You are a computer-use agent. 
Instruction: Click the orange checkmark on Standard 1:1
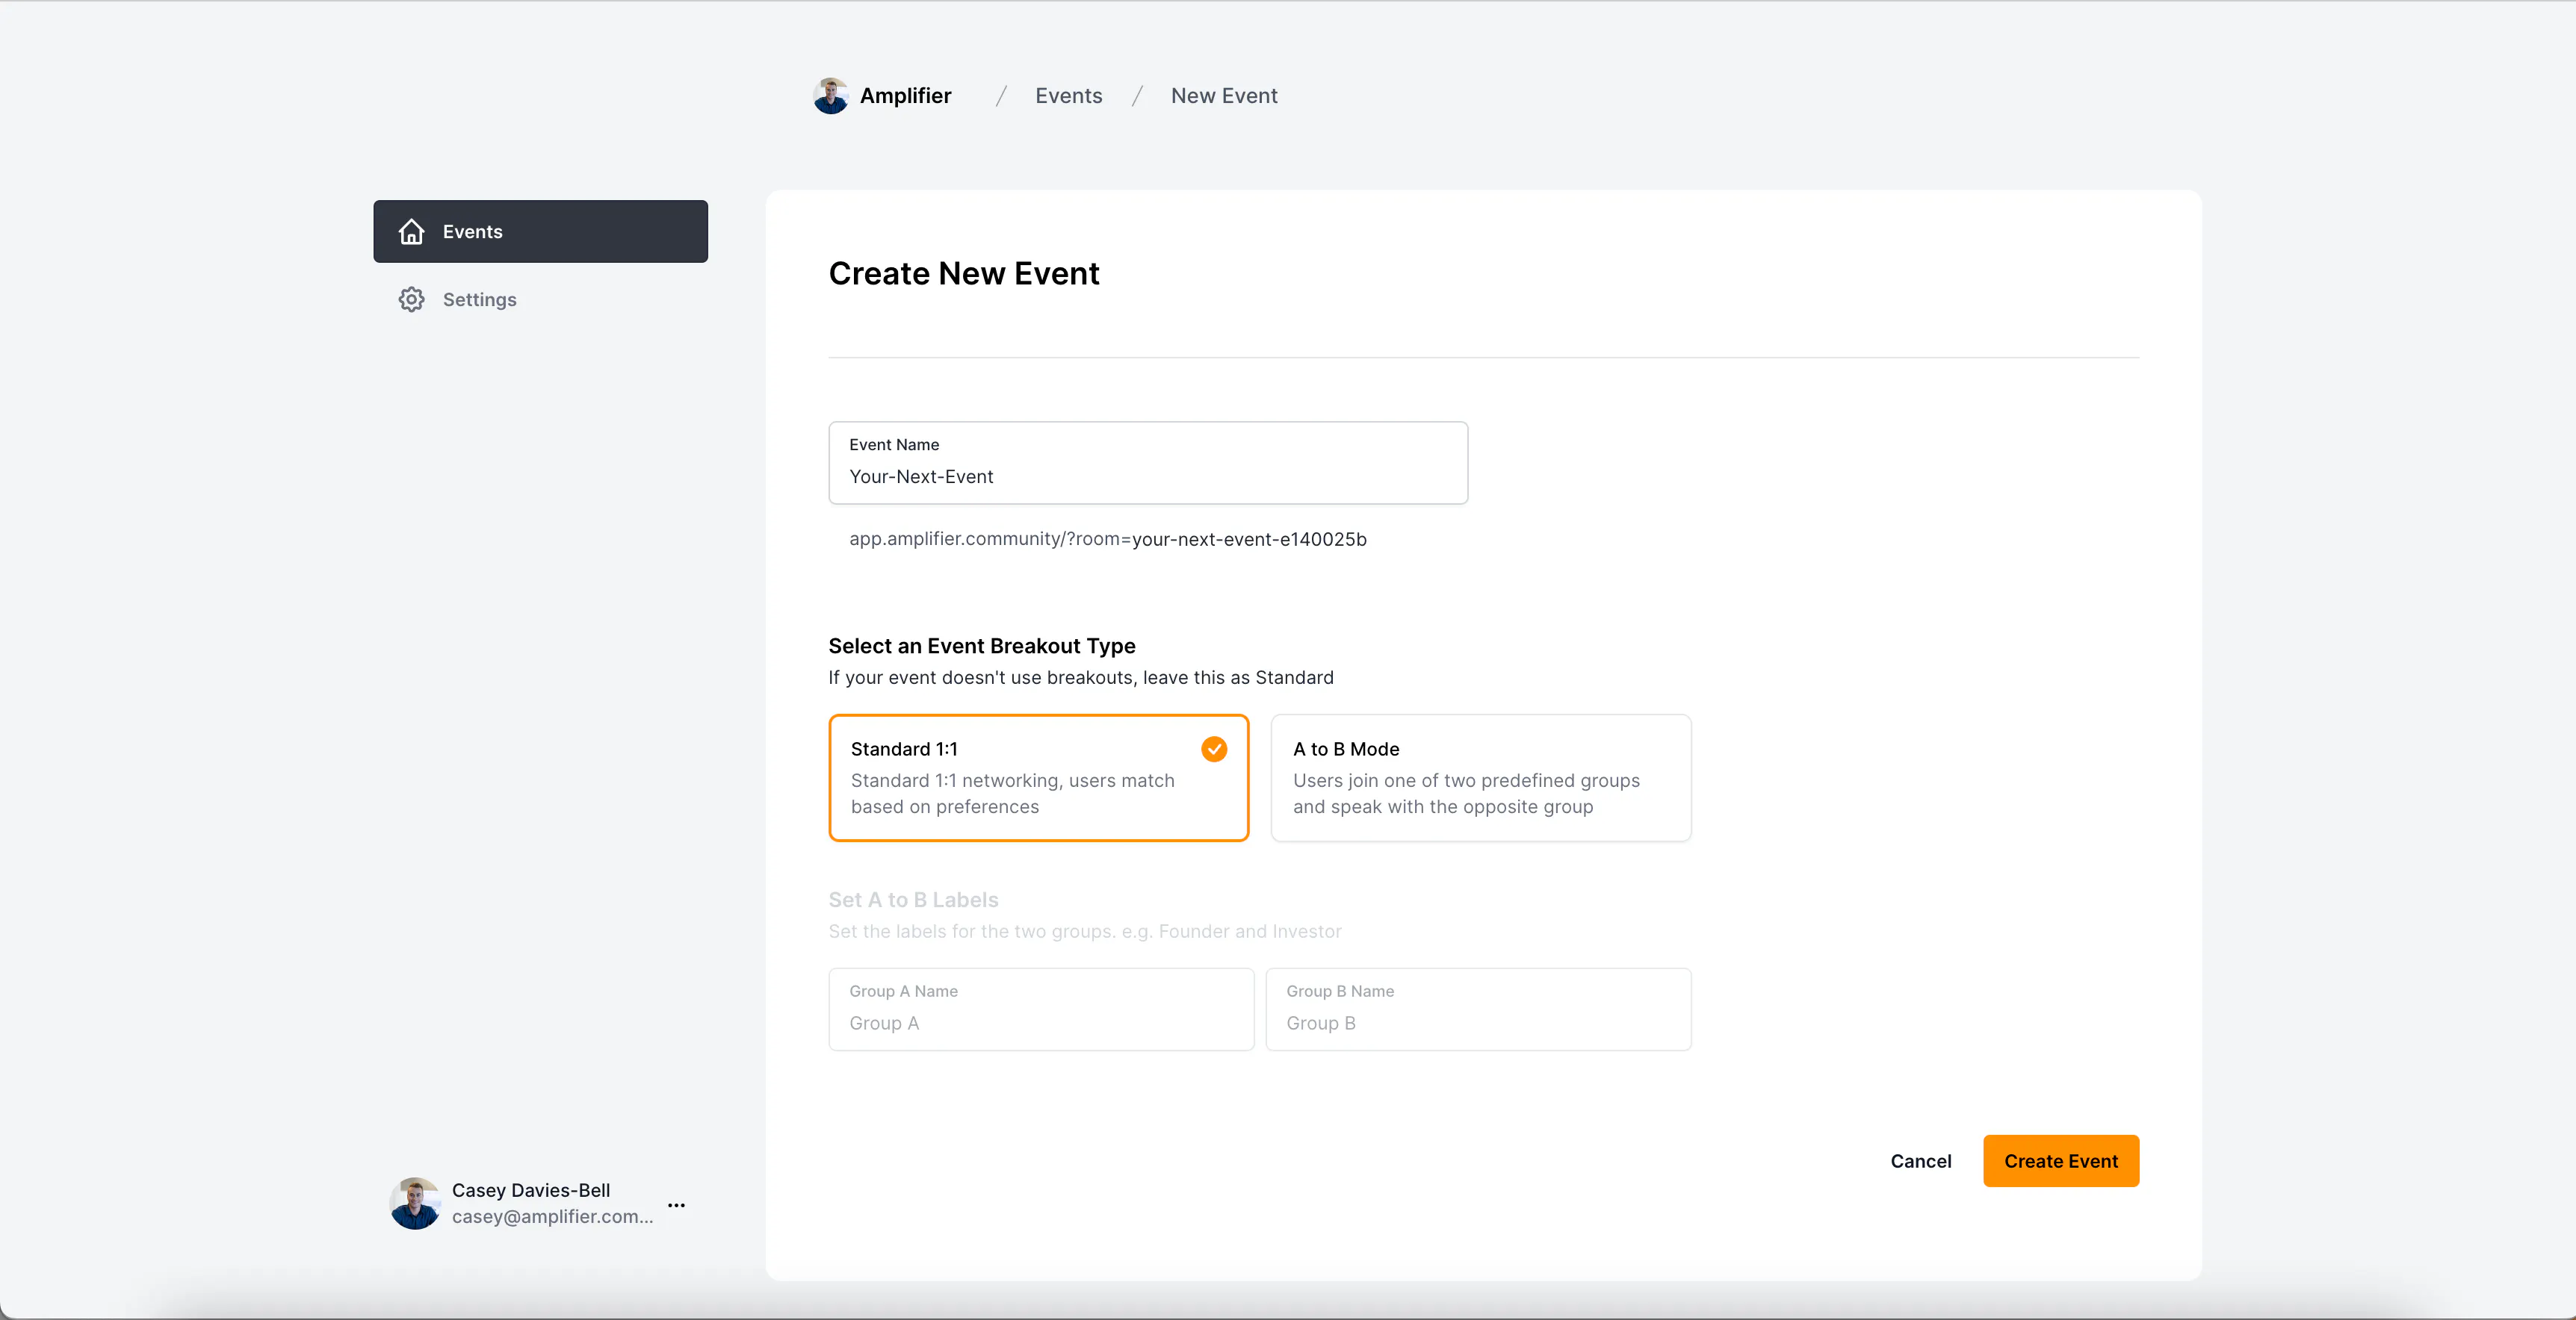tap(1214, 750)
